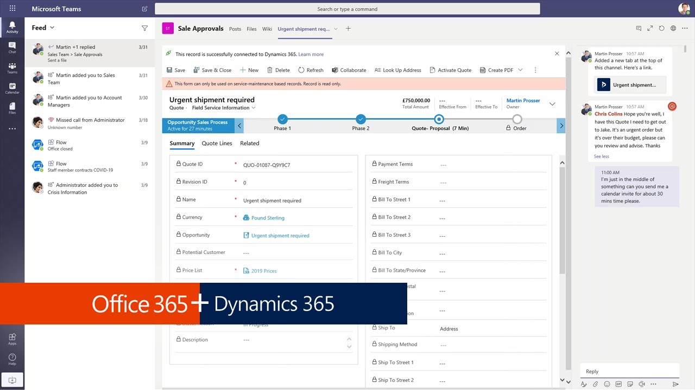Reload the tab with refresh icon
Screen dimensions: 695x390
(661, 28)
